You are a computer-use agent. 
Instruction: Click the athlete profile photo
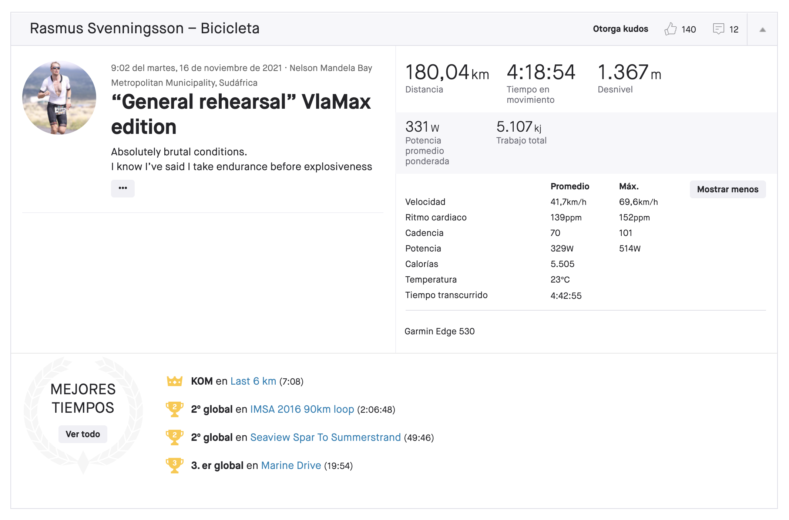coord(59,98)
